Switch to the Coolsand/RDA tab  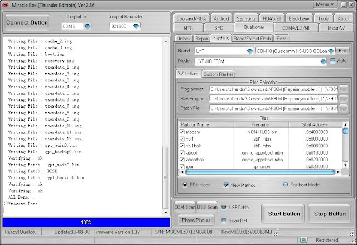(191, 18)
